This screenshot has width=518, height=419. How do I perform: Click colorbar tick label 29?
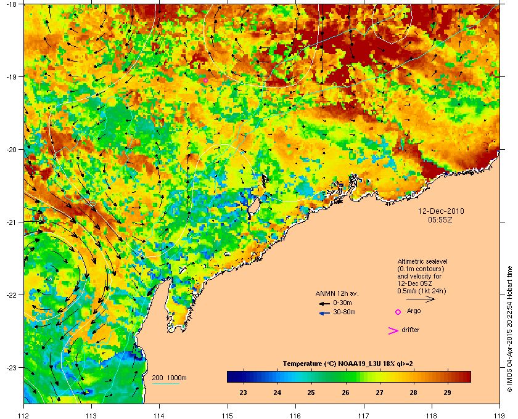click(447, 393)
